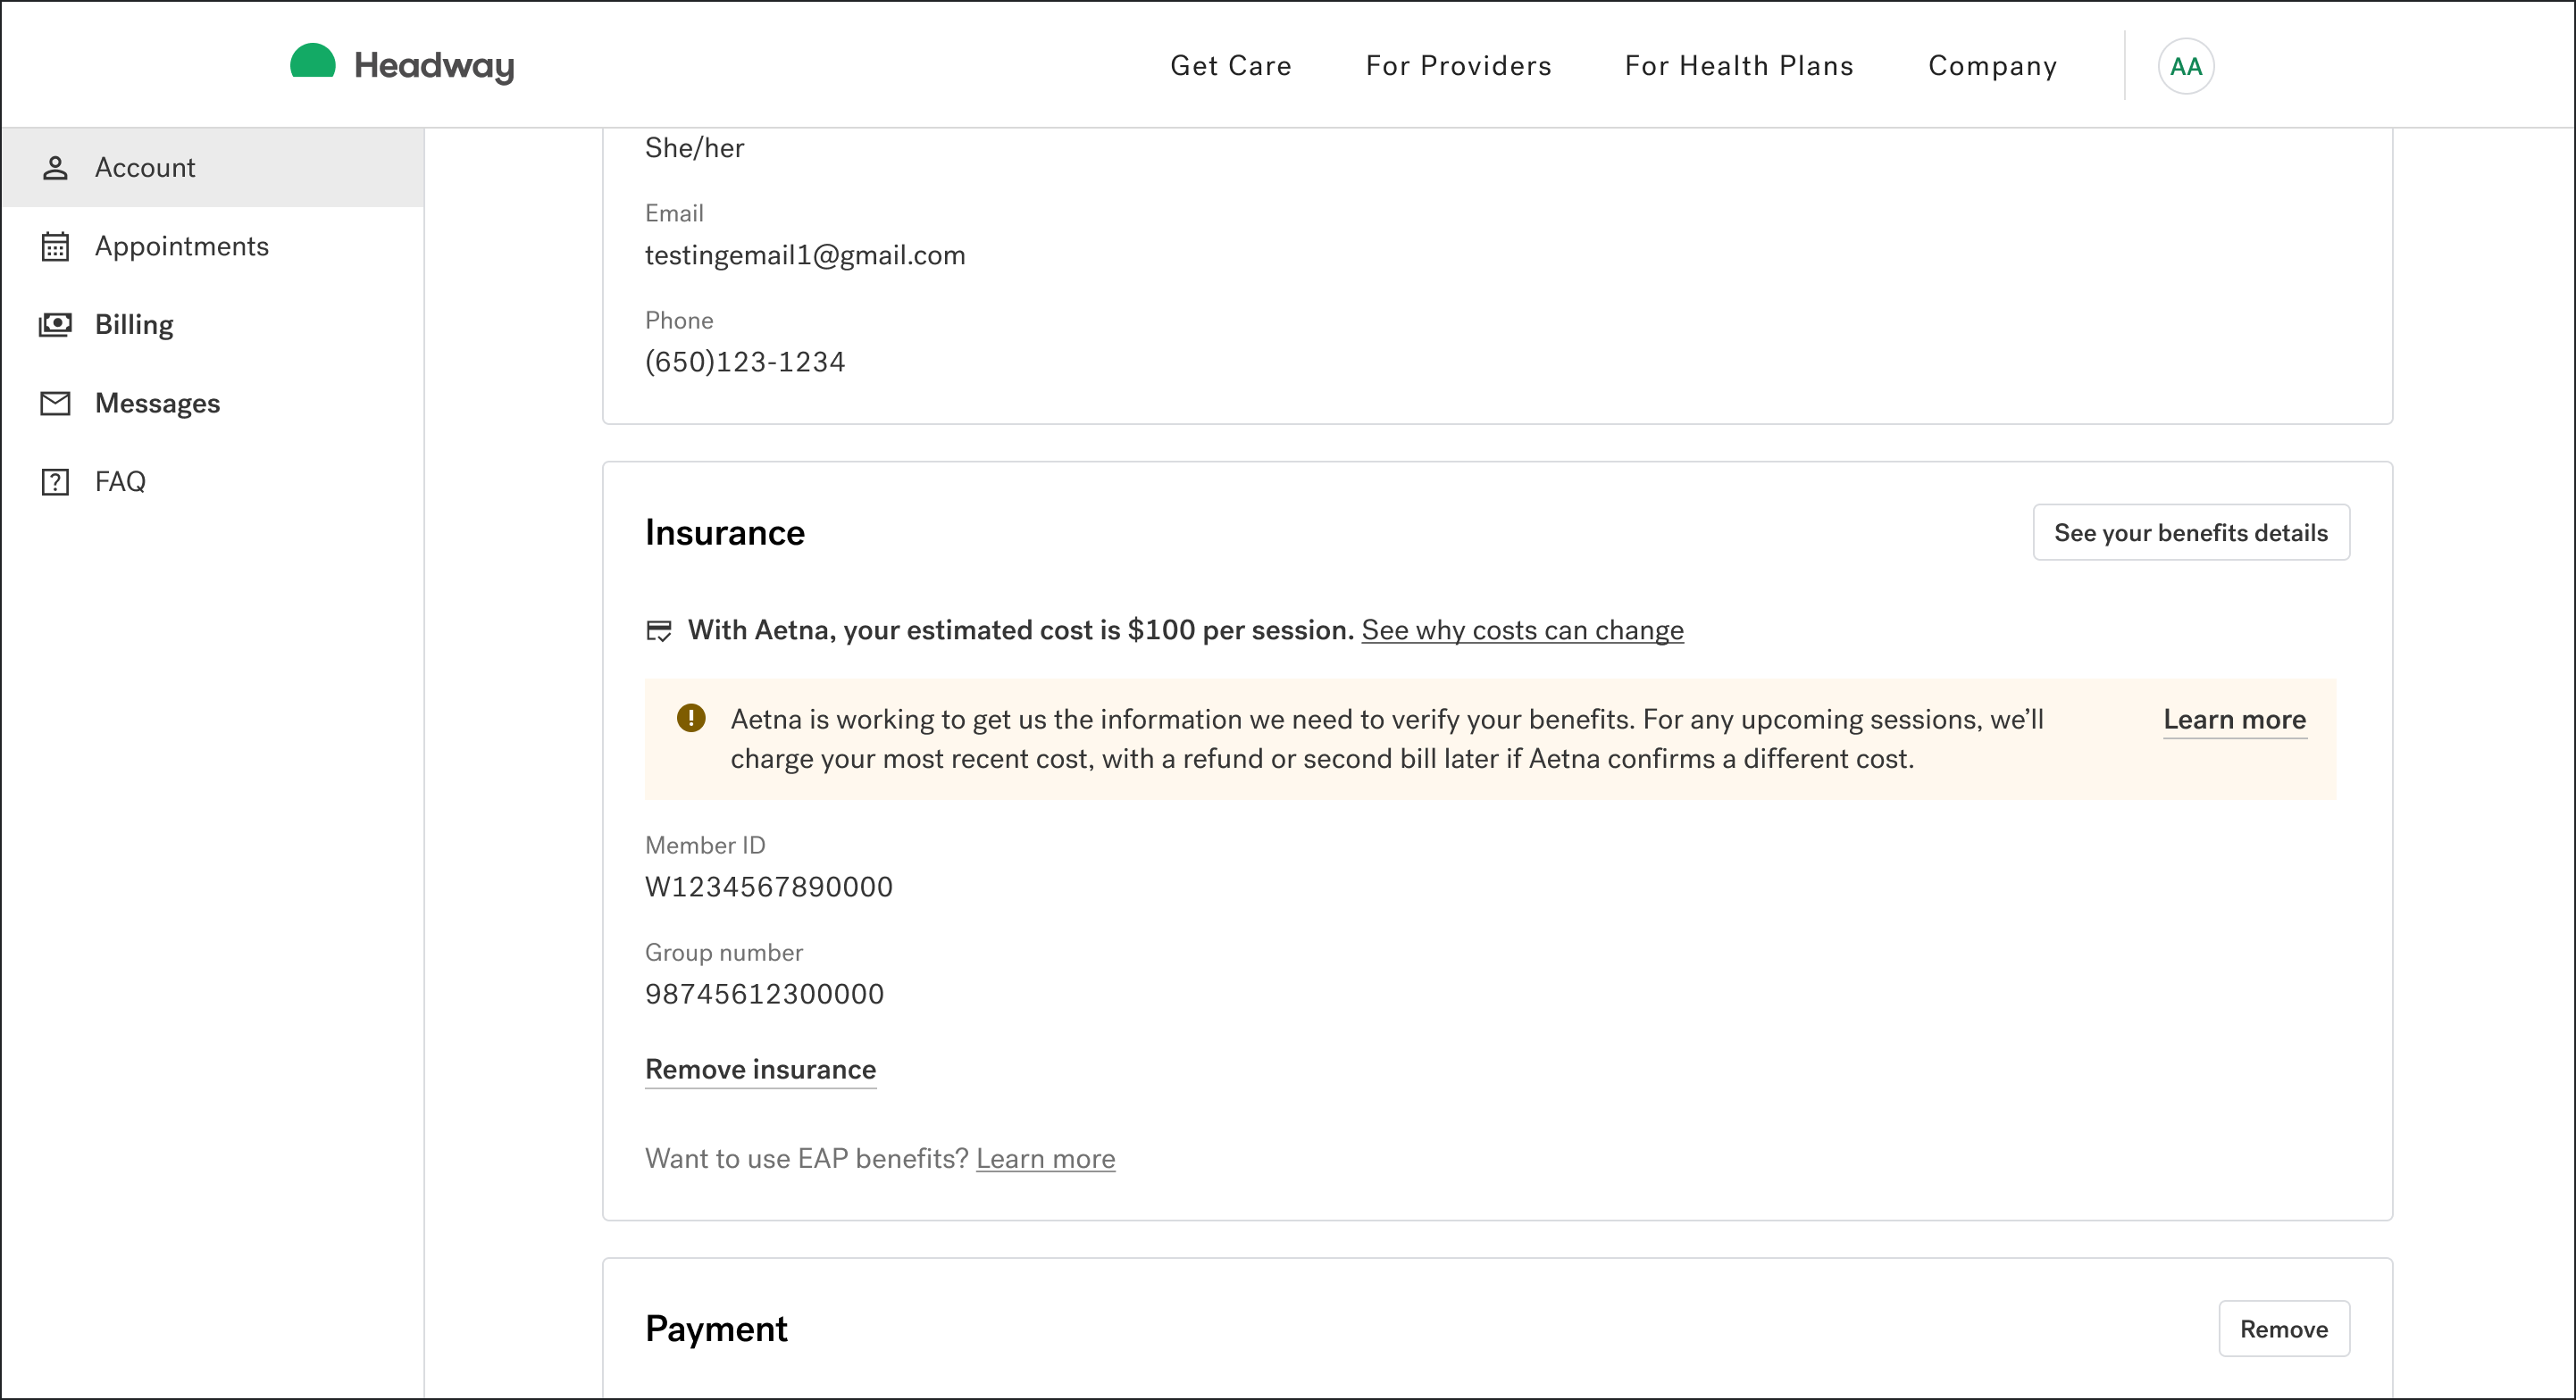
Task: Click the Aetna estimated cost $100 text
Action: [1020, 630]
